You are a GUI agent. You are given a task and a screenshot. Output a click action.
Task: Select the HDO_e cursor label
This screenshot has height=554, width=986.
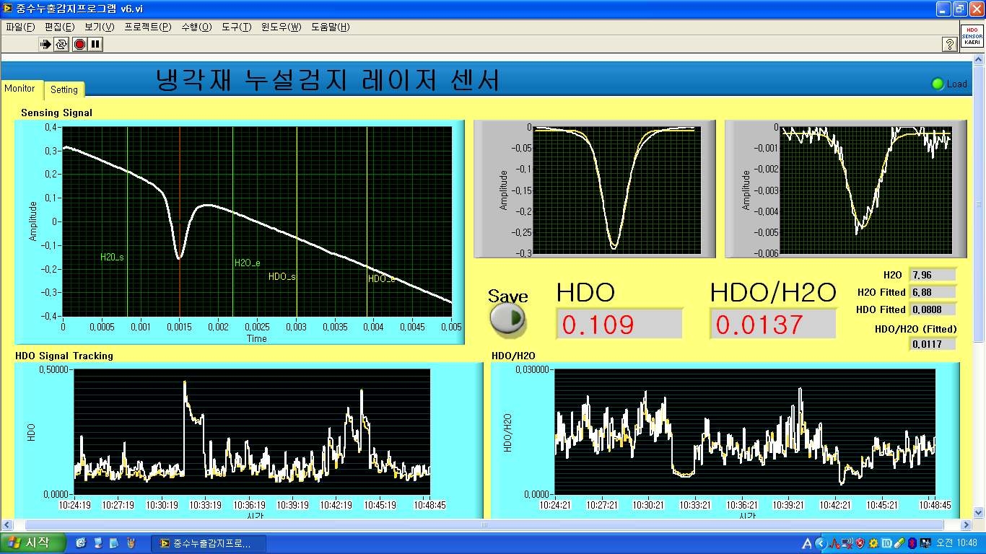click(381, 279)
